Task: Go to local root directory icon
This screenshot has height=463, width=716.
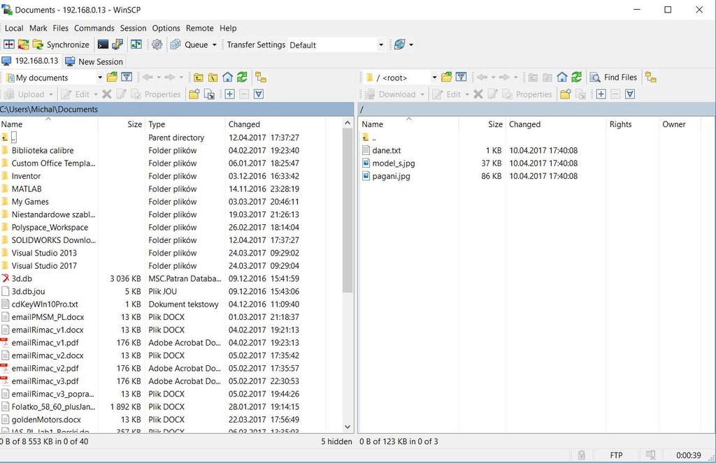Action: [213, 77]
